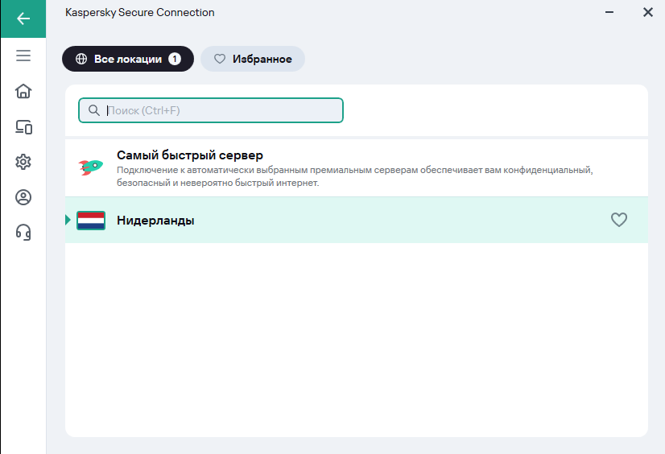665x454 pixels.
Task: Click the magnifier icon in search box
Action: point(94,110)
